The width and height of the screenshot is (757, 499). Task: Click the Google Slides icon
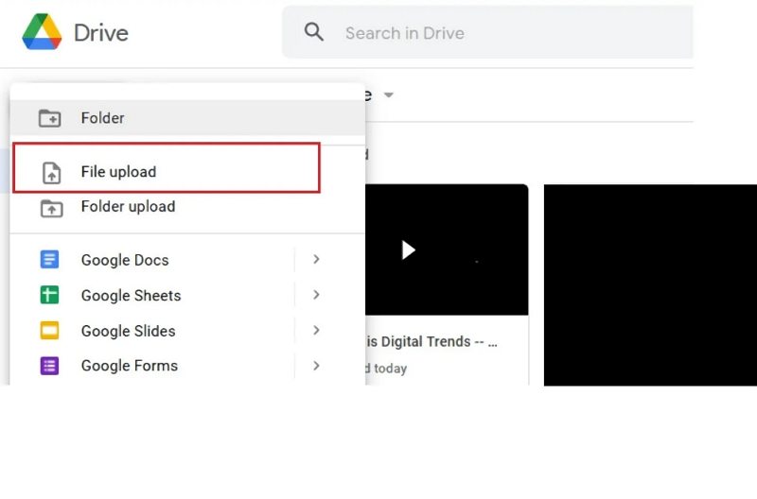[x=49, y=331]
